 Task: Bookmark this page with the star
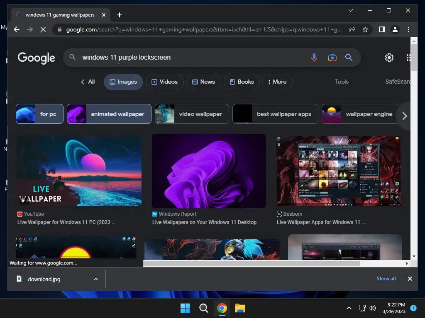coord(365,29)
